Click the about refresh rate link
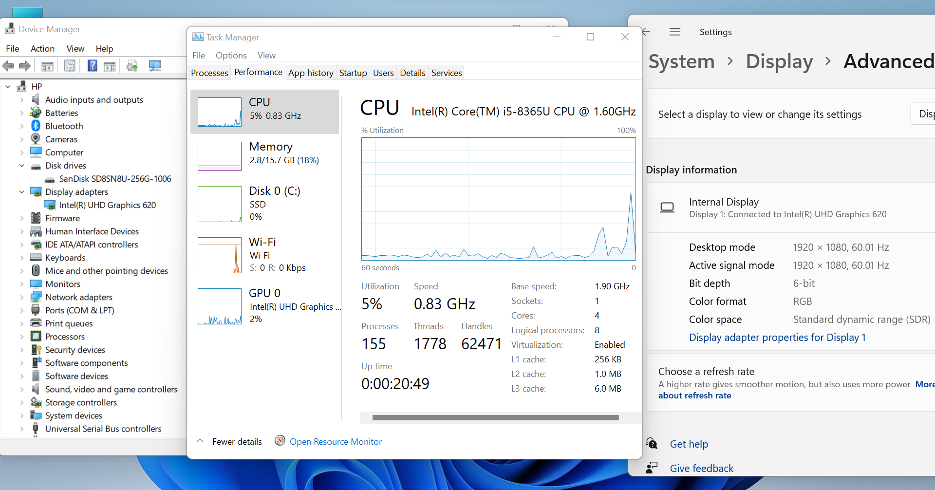This screenshot has width=935, height=490. (695, 396)
